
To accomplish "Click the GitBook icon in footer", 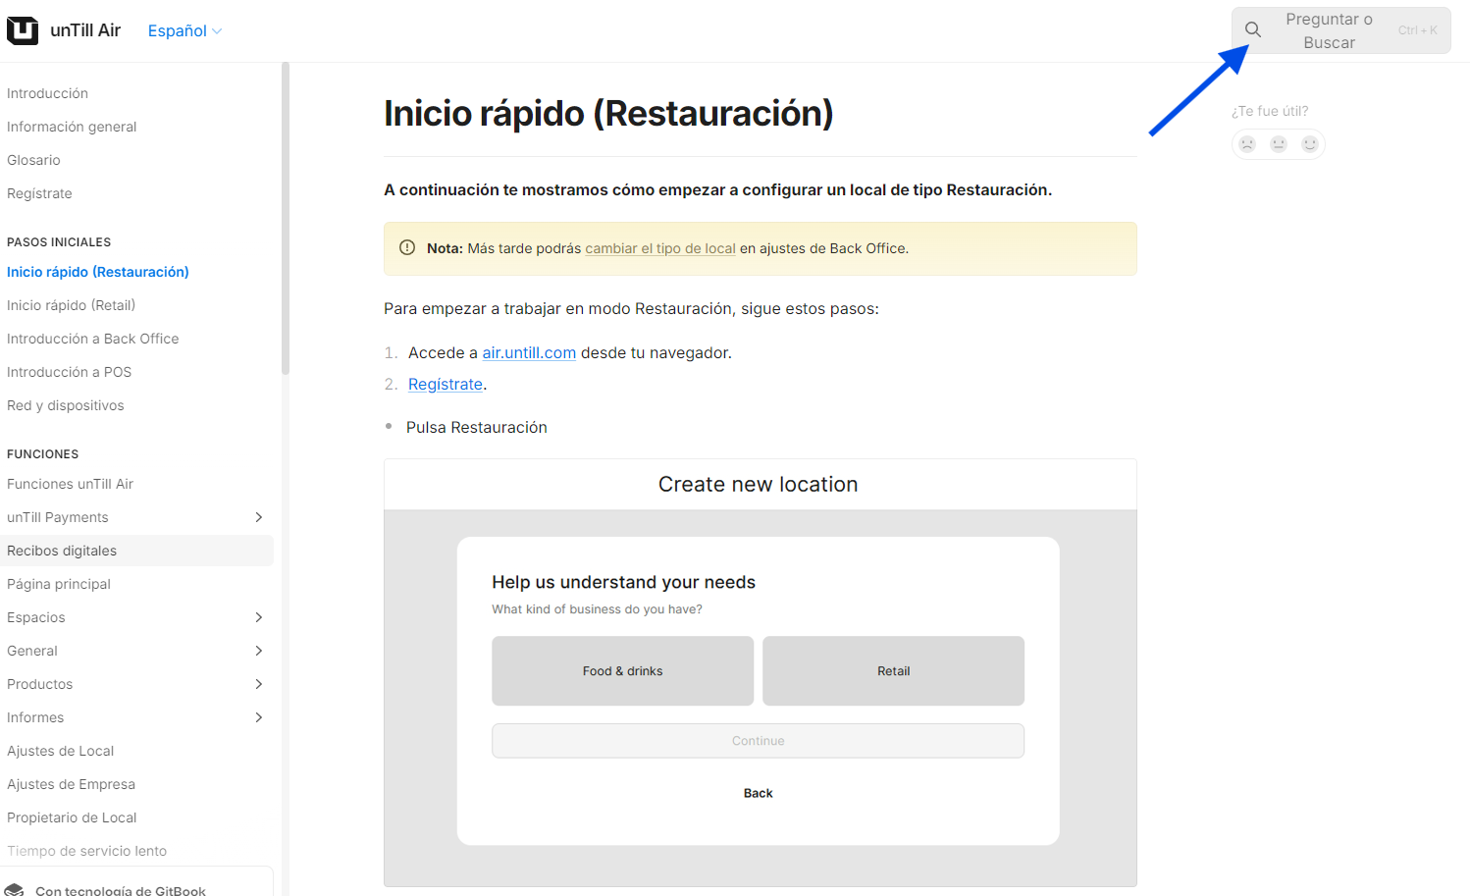I will click(15, 889).
